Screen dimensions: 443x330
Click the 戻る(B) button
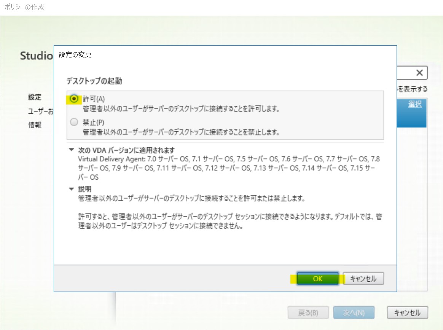[x=308, y=312]
